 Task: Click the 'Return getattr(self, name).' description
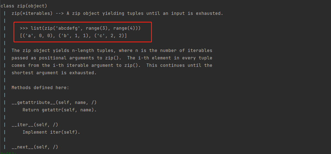[x=60, y=110]
